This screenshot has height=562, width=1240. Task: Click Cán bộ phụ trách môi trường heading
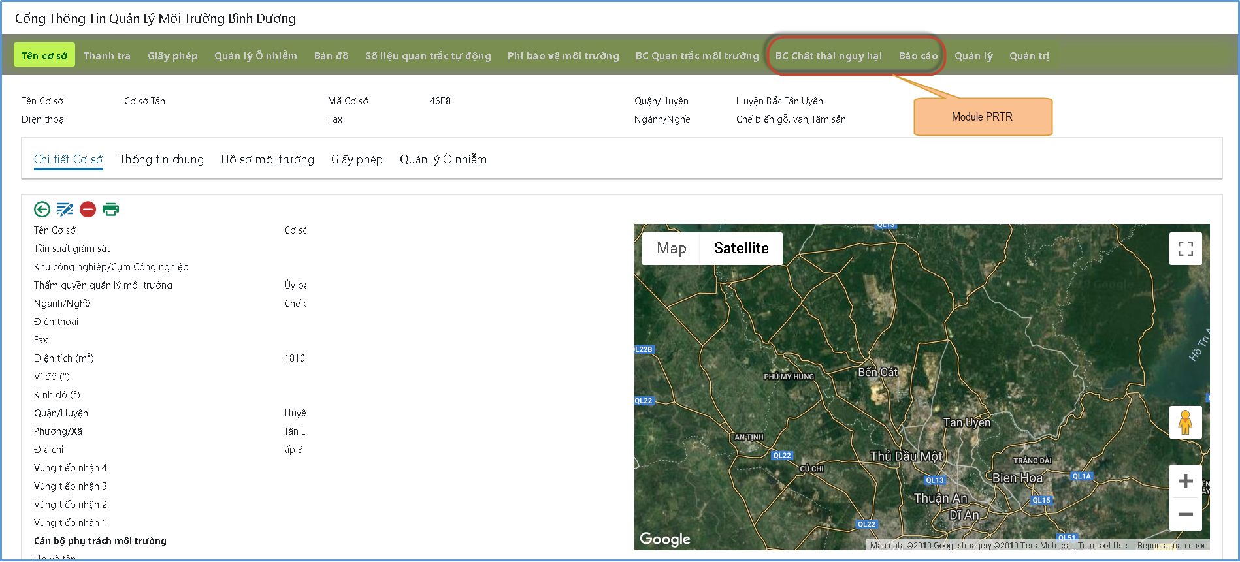point(100,541)
